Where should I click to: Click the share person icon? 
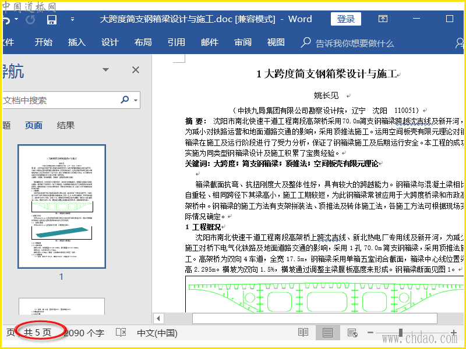tap(460, 43)
